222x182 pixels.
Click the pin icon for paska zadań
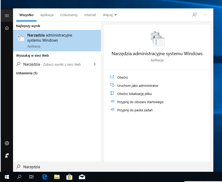pyautogui.click(x=112, y=110)
